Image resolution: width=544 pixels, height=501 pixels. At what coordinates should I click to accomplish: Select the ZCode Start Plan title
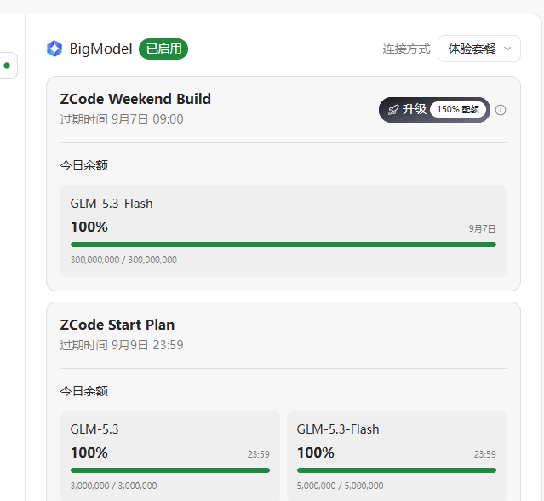click(117, 325)
